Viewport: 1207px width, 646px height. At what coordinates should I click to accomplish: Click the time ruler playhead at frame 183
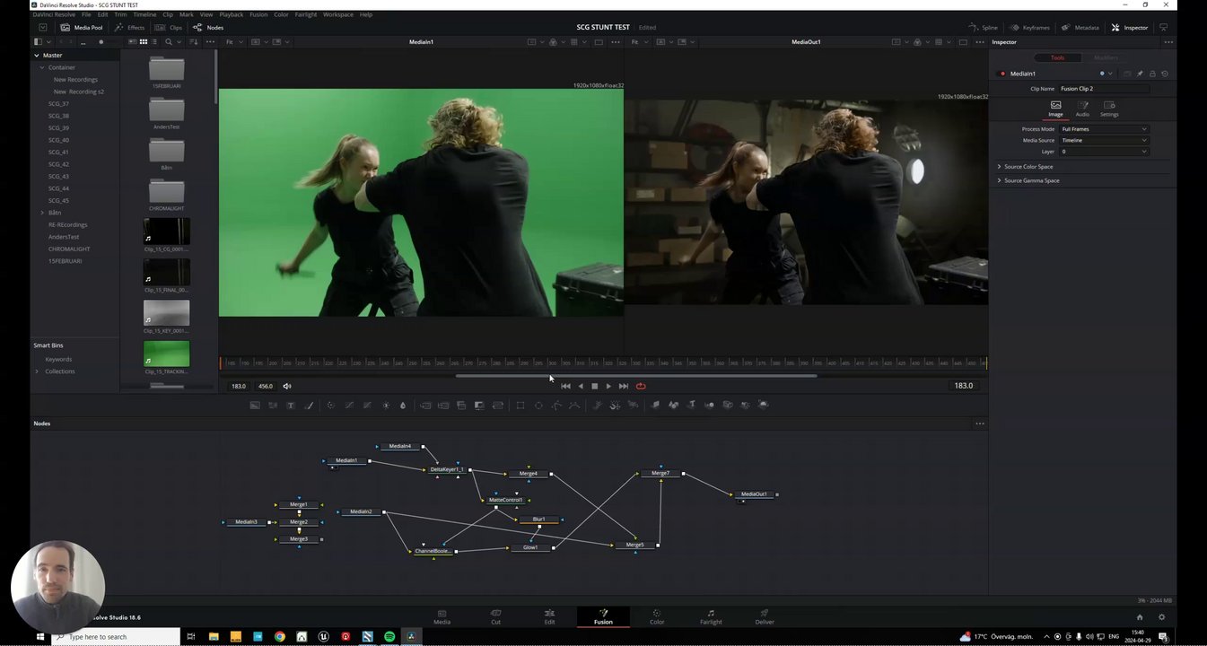(221, 362)
